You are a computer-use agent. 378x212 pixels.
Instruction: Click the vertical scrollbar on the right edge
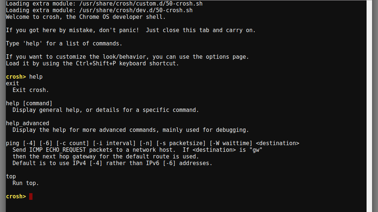tap(369, 106)
